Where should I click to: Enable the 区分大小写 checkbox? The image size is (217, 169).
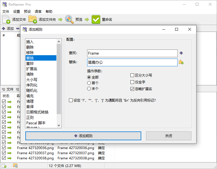point(132,75)
